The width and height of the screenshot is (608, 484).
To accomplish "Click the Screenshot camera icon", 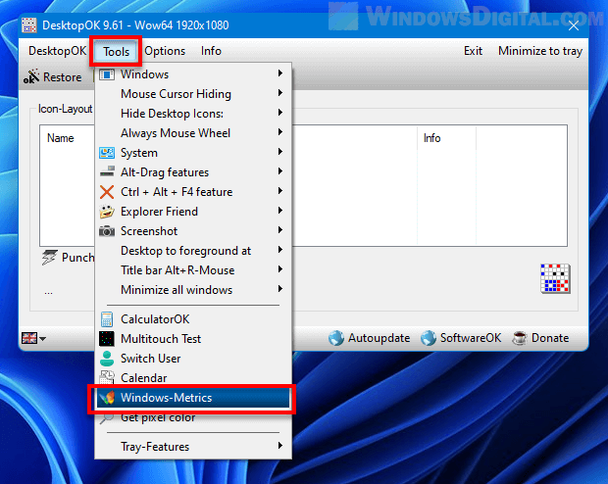I will tap(107, 231).
